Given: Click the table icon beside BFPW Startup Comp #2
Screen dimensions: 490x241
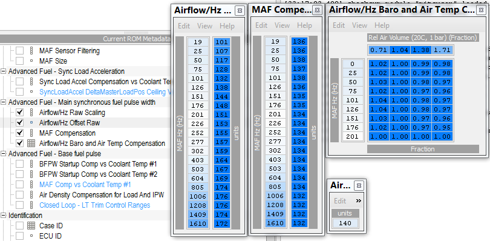Looking at the screenshot, I should click(x=31, y=174).
